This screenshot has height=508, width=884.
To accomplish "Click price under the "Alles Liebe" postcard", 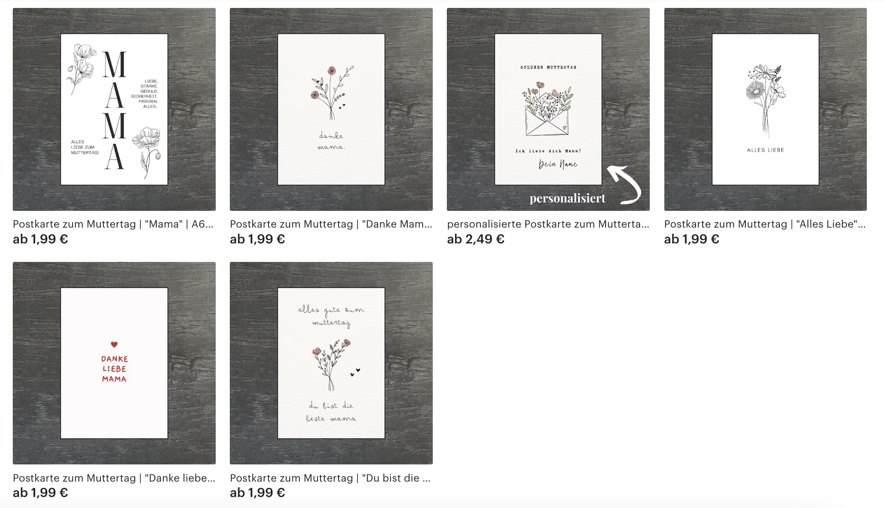I will click(x=692, y=239).
